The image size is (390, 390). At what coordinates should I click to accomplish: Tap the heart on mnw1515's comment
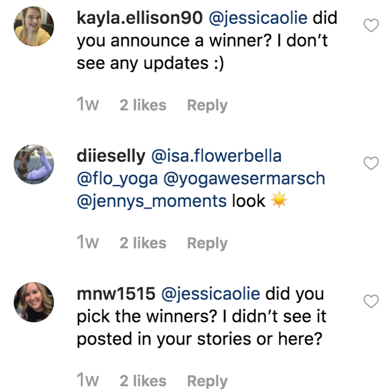(371, 302)
